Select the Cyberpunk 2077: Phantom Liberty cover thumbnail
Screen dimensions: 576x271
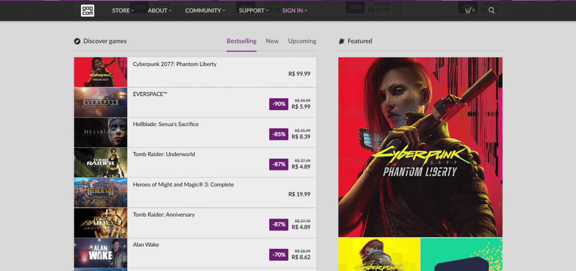pyautogui.click(x=100, y=72)
